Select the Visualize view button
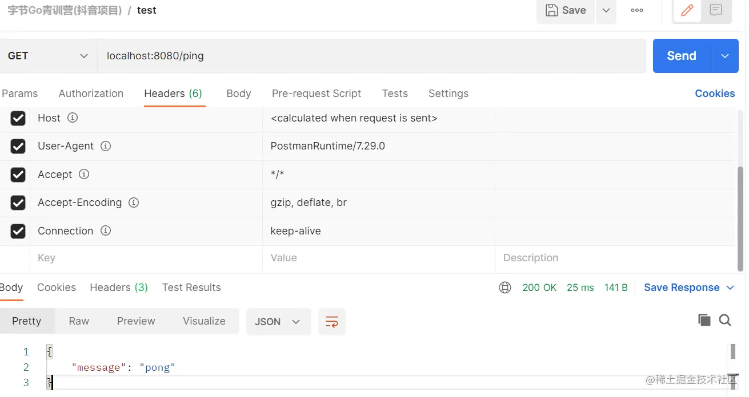 coord(204,321)
